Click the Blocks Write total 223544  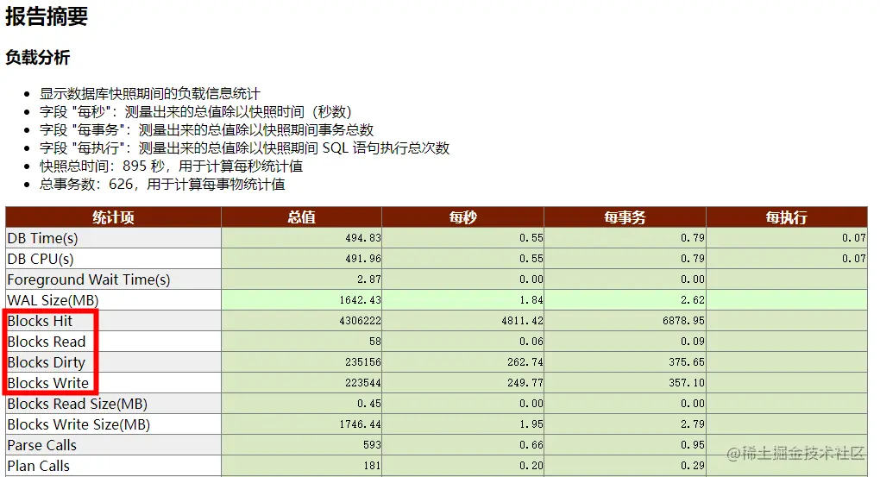coord(363,383)
